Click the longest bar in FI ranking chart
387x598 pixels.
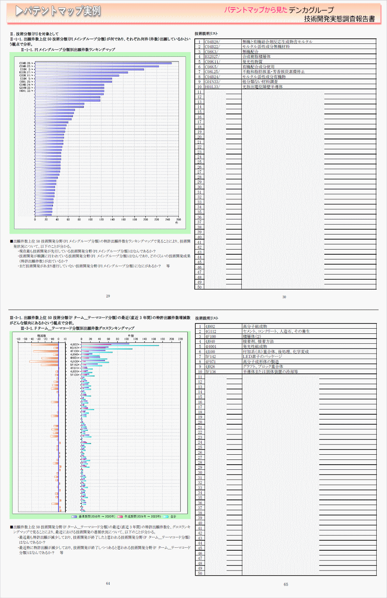coord(103,63)
